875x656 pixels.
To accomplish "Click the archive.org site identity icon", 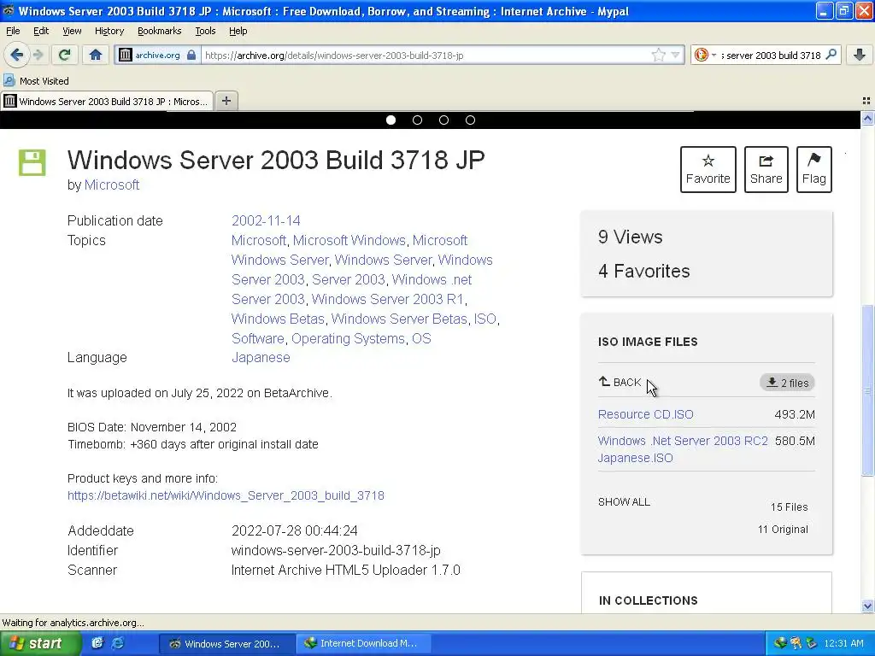I will click(x=126, y=55).
